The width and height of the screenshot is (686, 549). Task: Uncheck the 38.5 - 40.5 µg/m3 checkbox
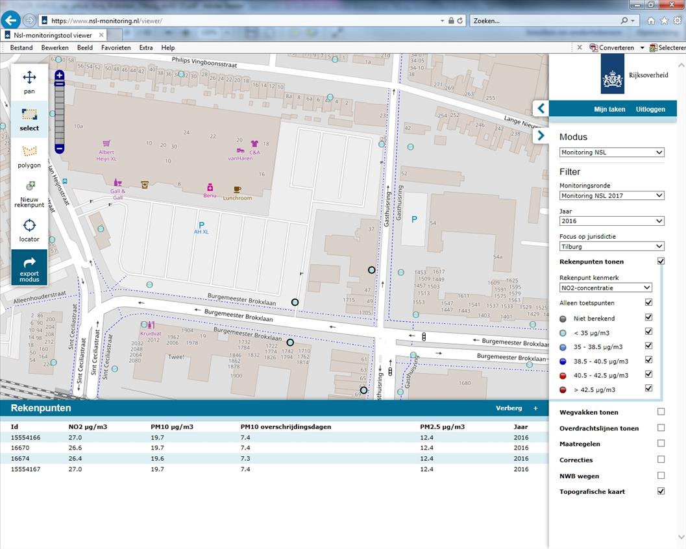648,360
